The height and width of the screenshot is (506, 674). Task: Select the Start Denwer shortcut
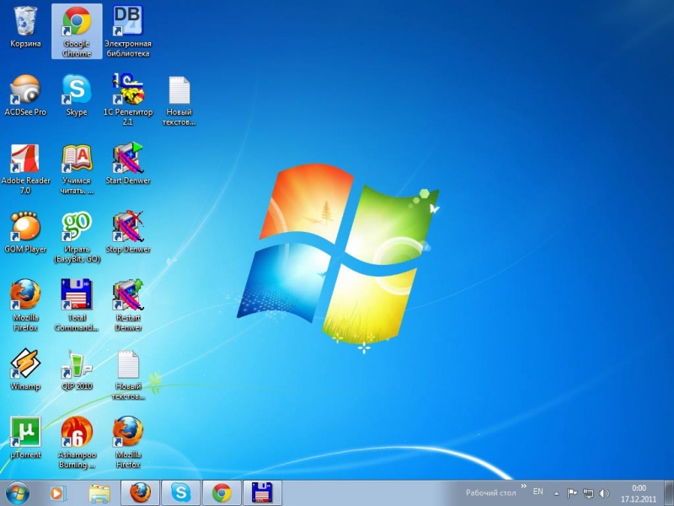[128, 159]
